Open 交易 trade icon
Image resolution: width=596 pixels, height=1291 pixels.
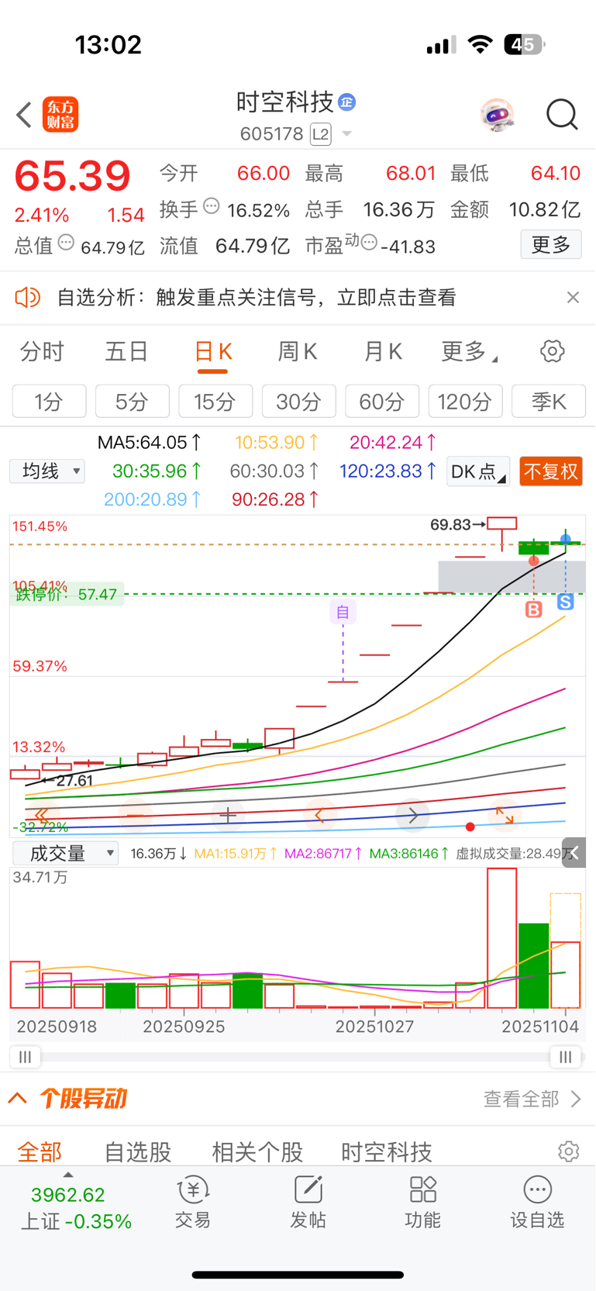click(193, 1201)
